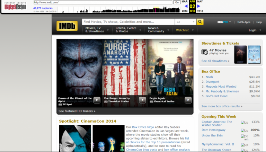Image resolution: width=266 pixels, height=152 pixels.
Task: Open Mr. Peabody & Sherman link
Action: (222, 91)
